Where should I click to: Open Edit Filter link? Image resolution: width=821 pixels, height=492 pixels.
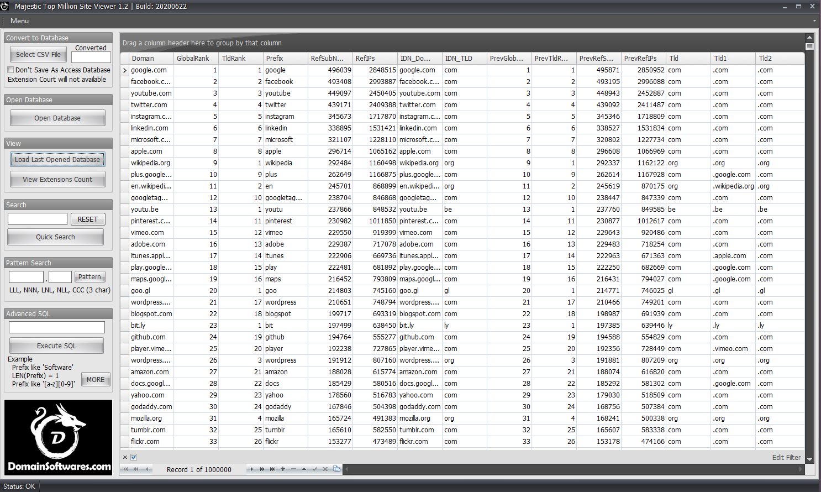786,458
